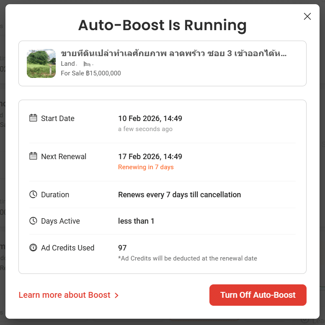Click the bed icon in the listing card
325x325 pixels.
tap(87, 64)
